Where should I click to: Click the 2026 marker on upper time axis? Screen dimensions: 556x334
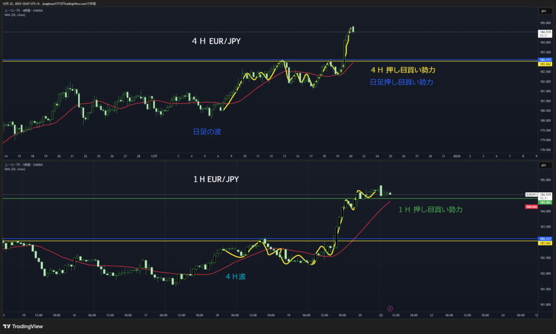point(457,155)
